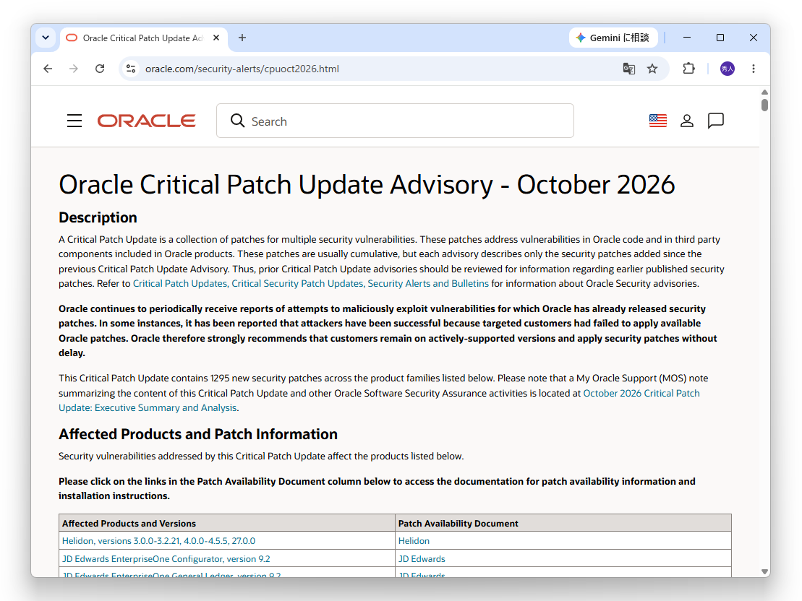The width and height of the screenshot is (802, 601).
Task: Click the Oracle Critical Patch Update Advisory title
Action: point(367,184)
